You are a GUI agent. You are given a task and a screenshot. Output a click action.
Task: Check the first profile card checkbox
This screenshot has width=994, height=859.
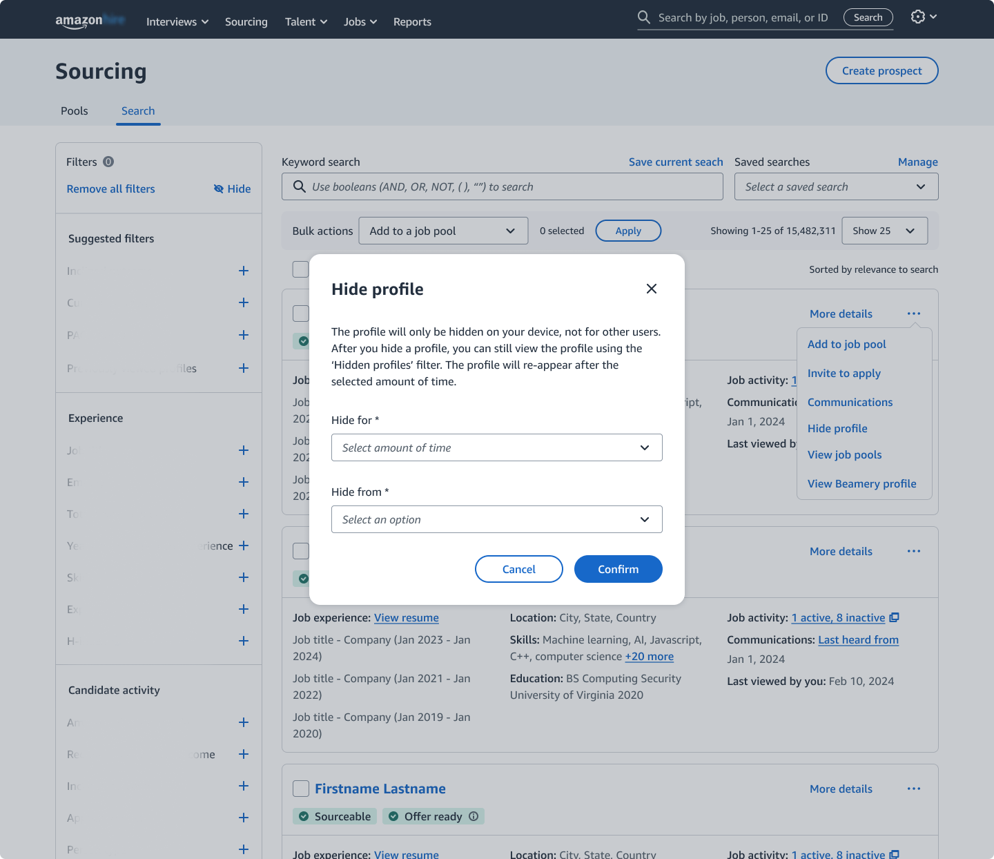(x=301, y=313)
